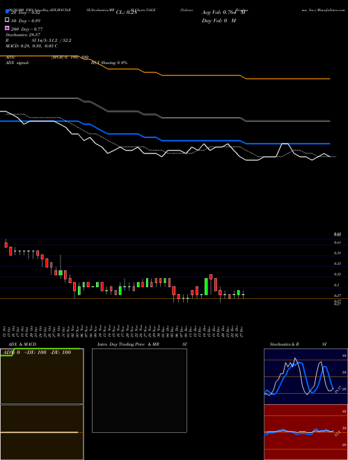
Task: Click the ADX signal label
Action: tap(17, 63)
